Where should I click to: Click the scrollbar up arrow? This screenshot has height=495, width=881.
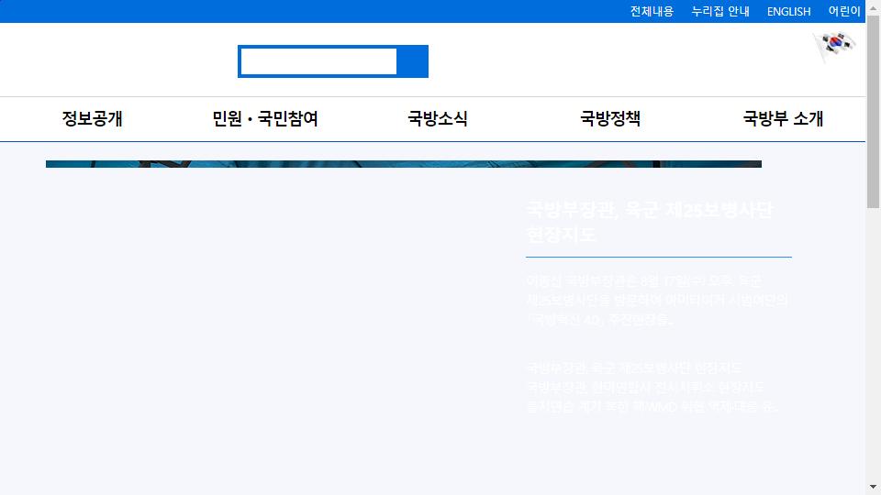point(873,6)
